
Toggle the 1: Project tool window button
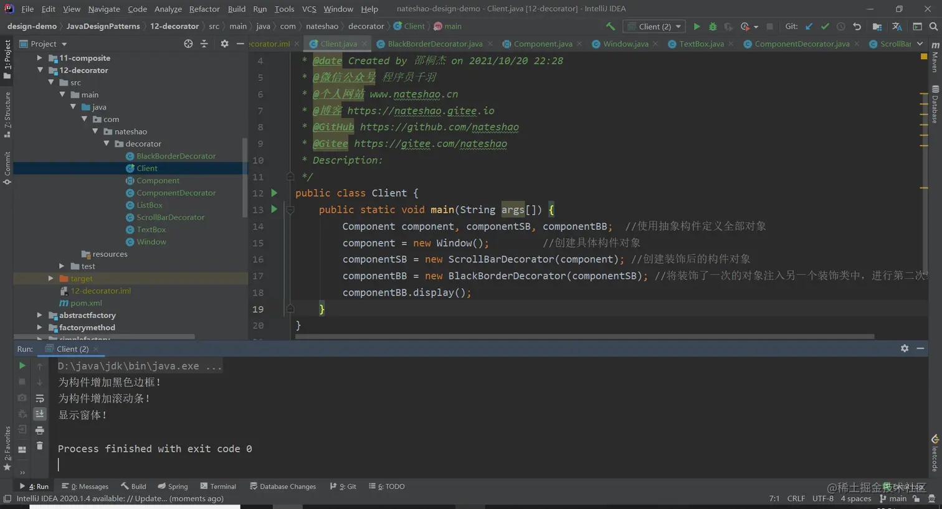[x=7, y=59]
